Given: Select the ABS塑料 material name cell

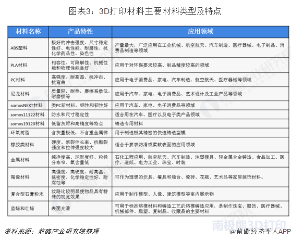Looking at the screenshot, I should 28,48.
